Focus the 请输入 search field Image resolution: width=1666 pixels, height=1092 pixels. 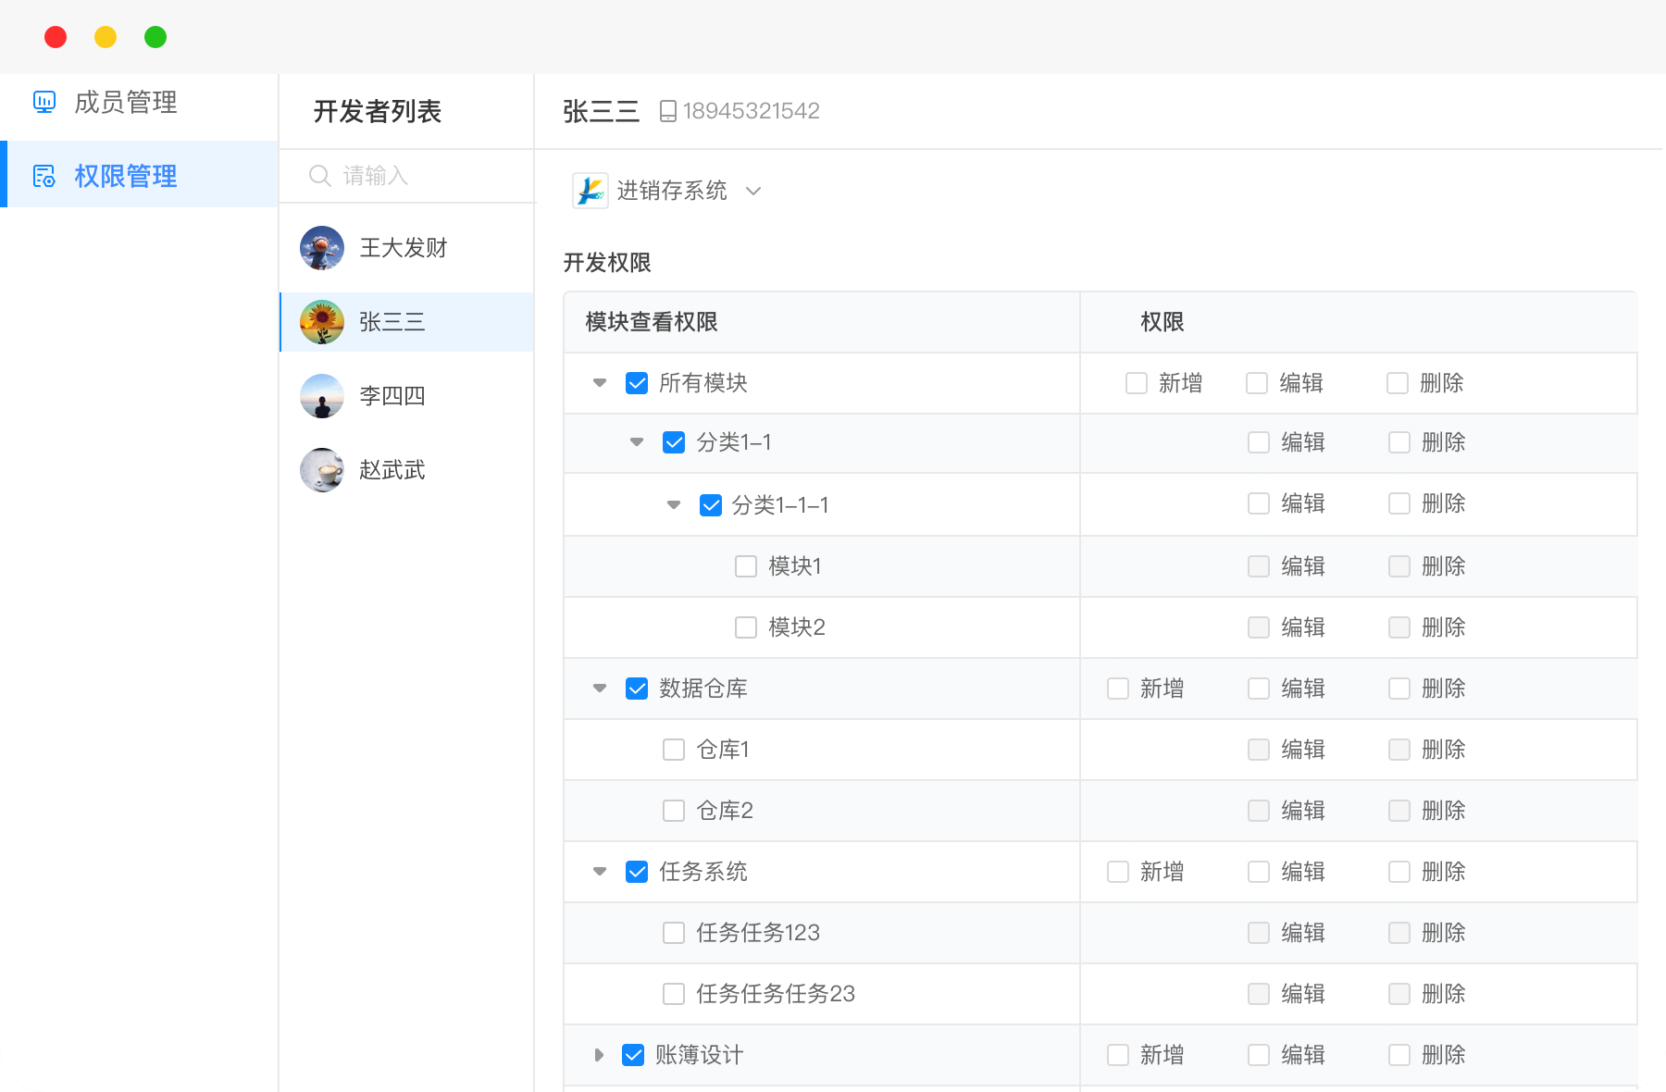407,176
